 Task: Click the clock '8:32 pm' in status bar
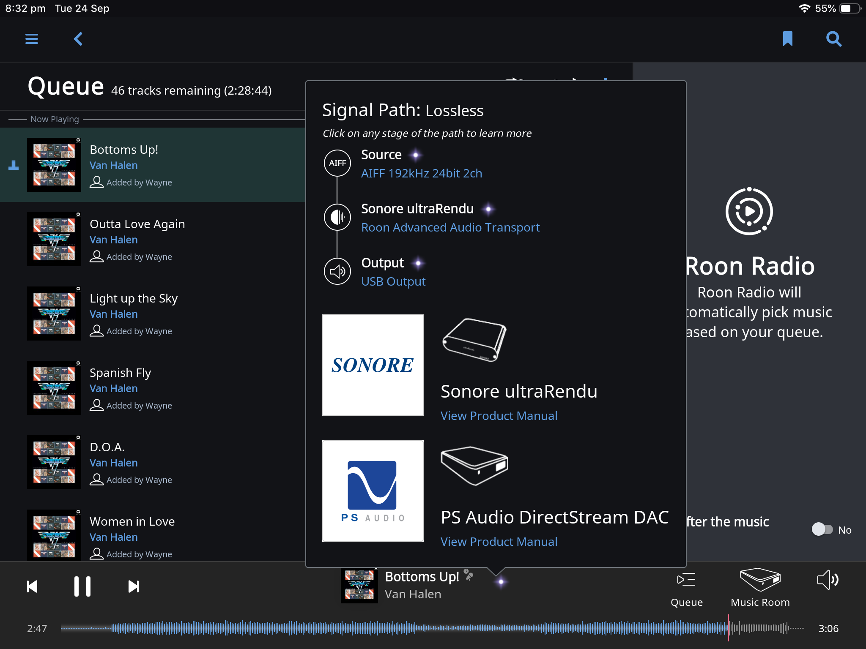25,8
